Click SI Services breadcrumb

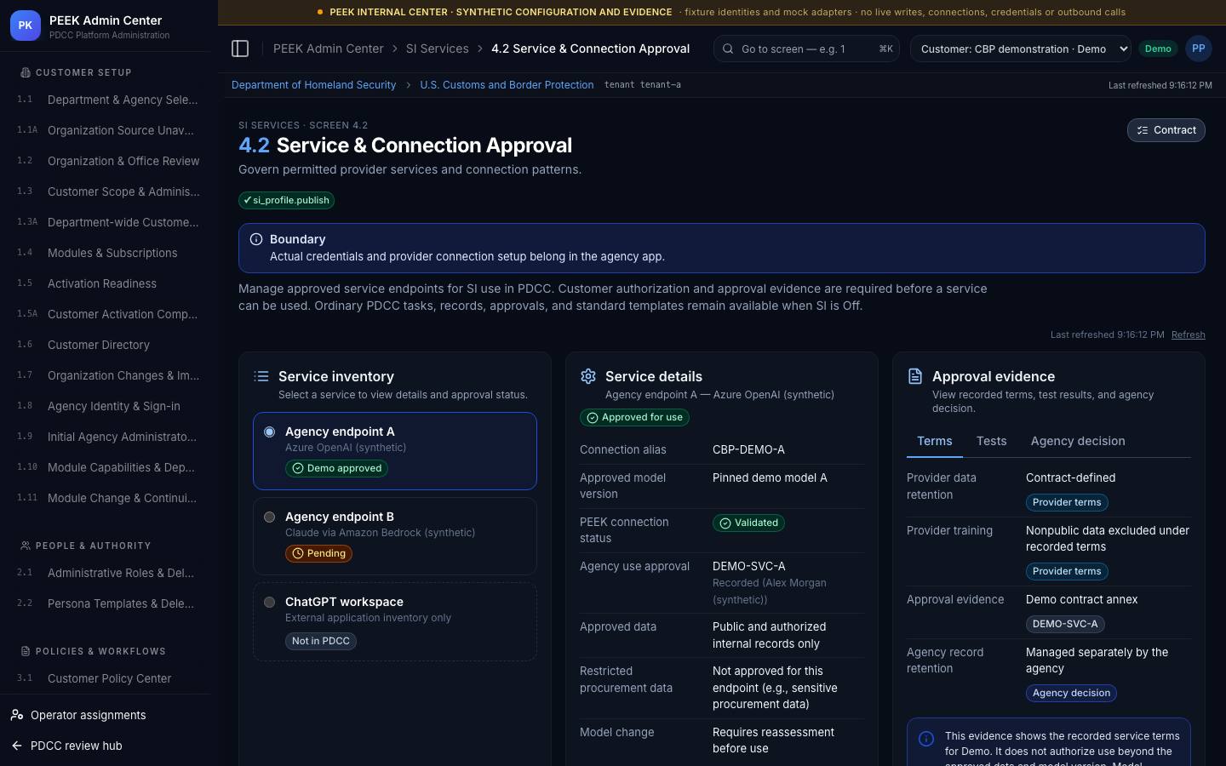pyautogui.click(x=438, y=49)
